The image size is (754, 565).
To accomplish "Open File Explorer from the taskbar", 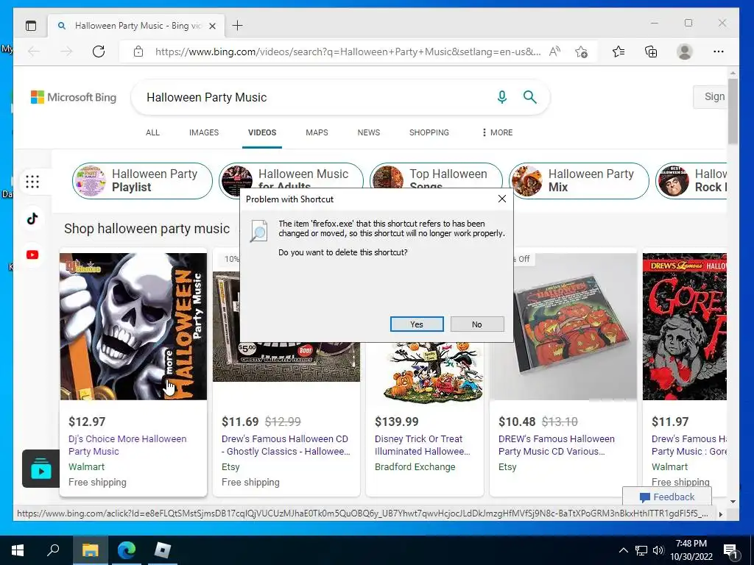I will (90, 550).
